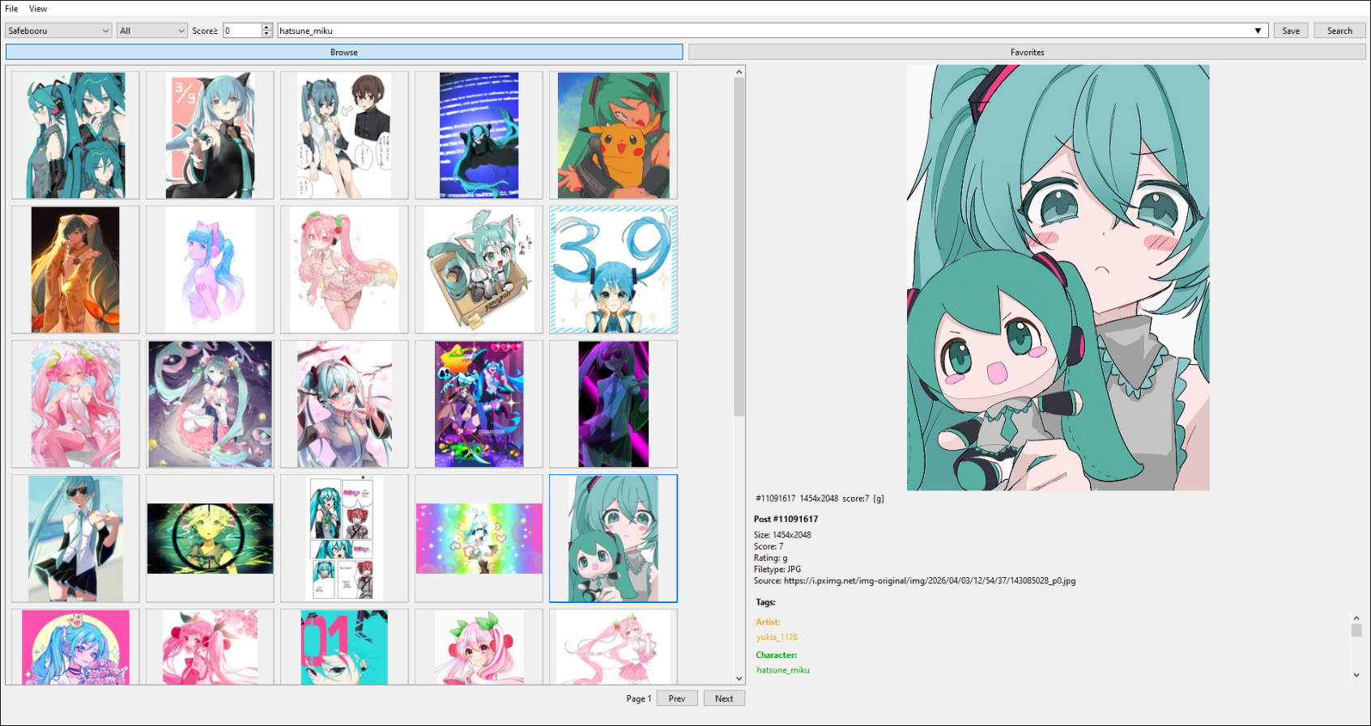Expand the Safebooru source dropdown
Viewport: 1371px width, 726px height.
coord(58,31)
